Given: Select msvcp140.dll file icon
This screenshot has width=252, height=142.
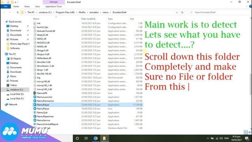Looking at the screenshot, I should point(35,82).
